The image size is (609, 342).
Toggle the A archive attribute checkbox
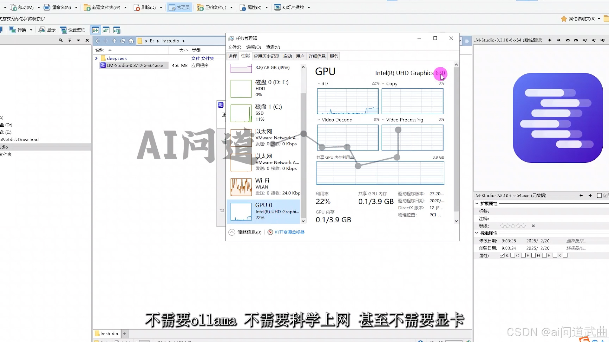coord(502,255)
